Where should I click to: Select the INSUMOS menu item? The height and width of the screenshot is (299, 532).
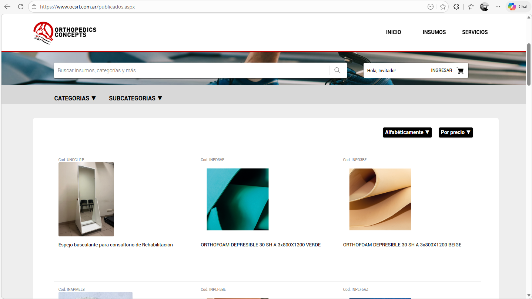click(434, 32)
